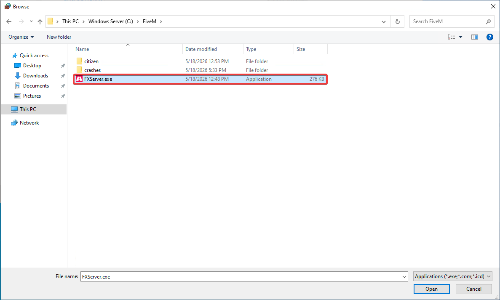Open the address bar history dropdown
The image size is (500, 300).
[x=384, y=21]
